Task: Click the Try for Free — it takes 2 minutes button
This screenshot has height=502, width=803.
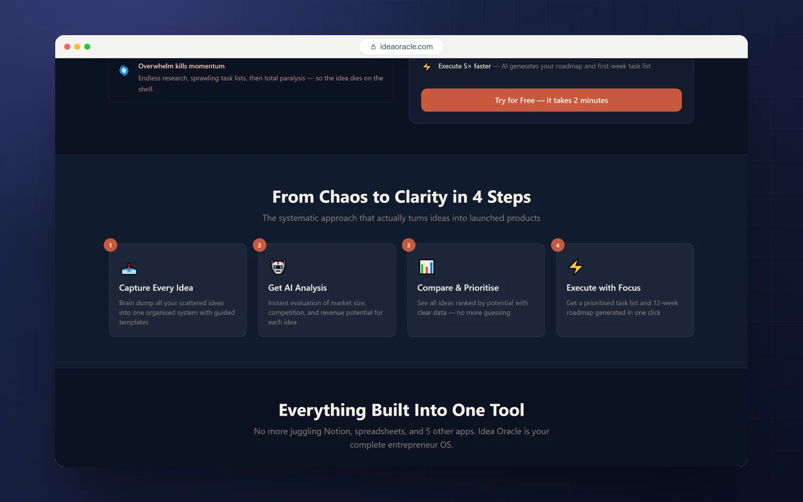Action: (x=551, y=100)
